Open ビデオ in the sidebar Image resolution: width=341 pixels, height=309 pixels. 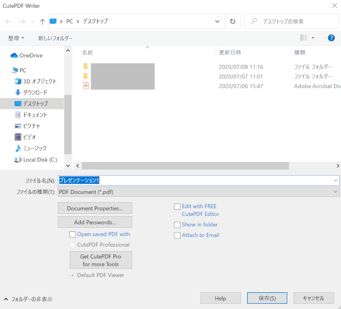click(x=29, y=137)
